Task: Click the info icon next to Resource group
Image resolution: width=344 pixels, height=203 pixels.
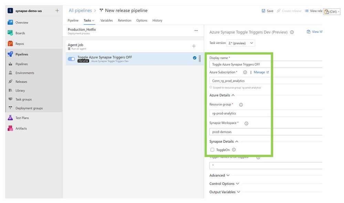Action: [x=241, y=105]
